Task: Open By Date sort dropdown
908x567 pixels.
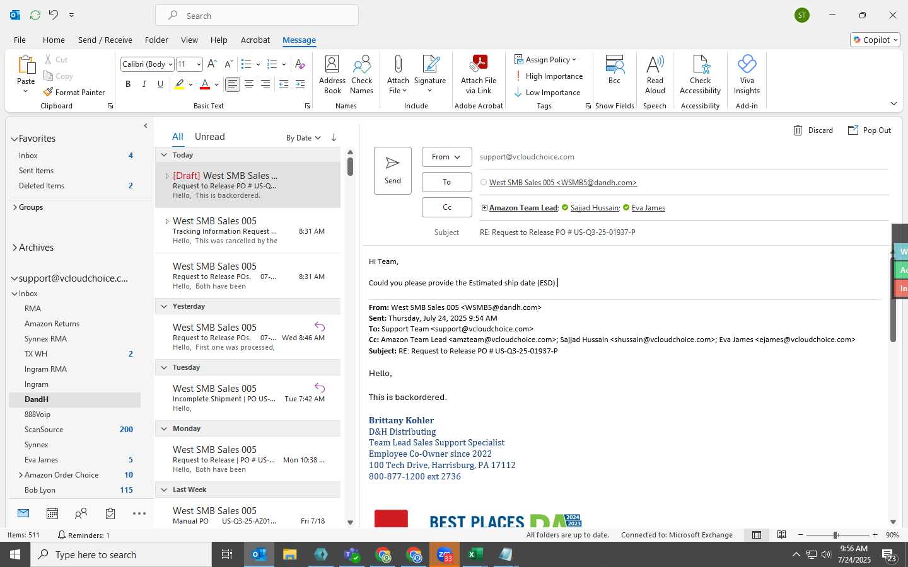Action: (303, 138)
